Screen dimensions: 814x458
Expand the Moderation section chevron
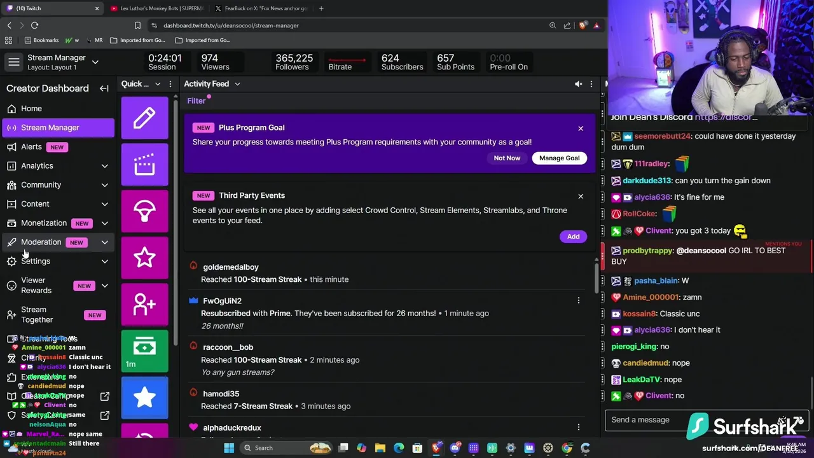[104, 242]
